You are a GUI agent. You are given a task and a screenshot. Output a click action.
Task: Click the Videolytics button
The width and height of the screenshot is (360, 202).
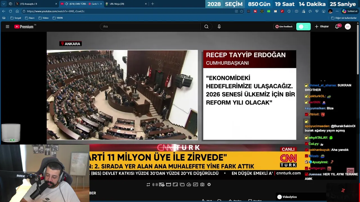point(287,197)
